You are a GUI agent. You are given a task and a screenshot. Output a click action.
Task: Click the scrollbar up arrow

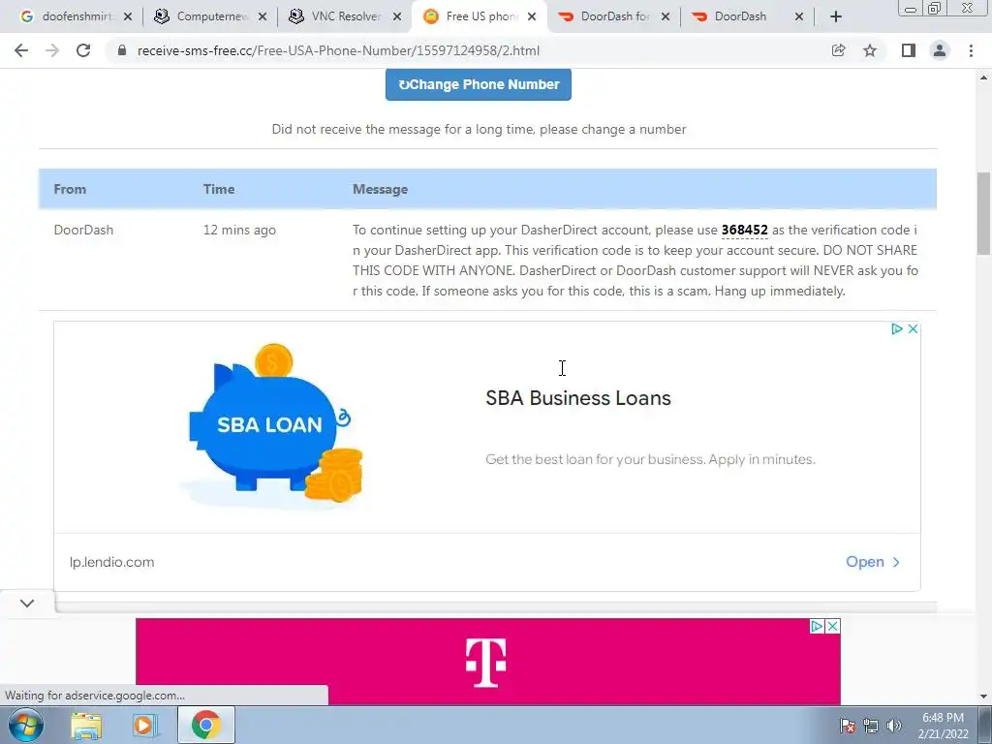[984, 77]
